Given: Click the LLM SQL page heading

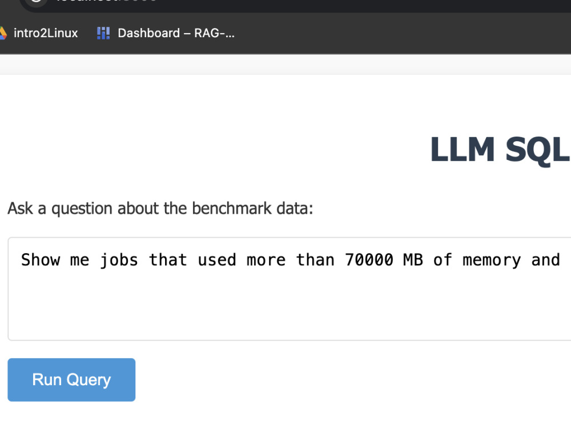Looking at the screenshot, I should coord(500,150).
